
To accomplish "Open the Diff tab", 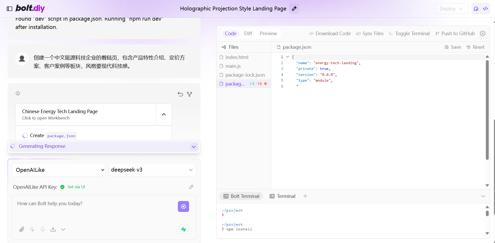I will coord(248,33).
